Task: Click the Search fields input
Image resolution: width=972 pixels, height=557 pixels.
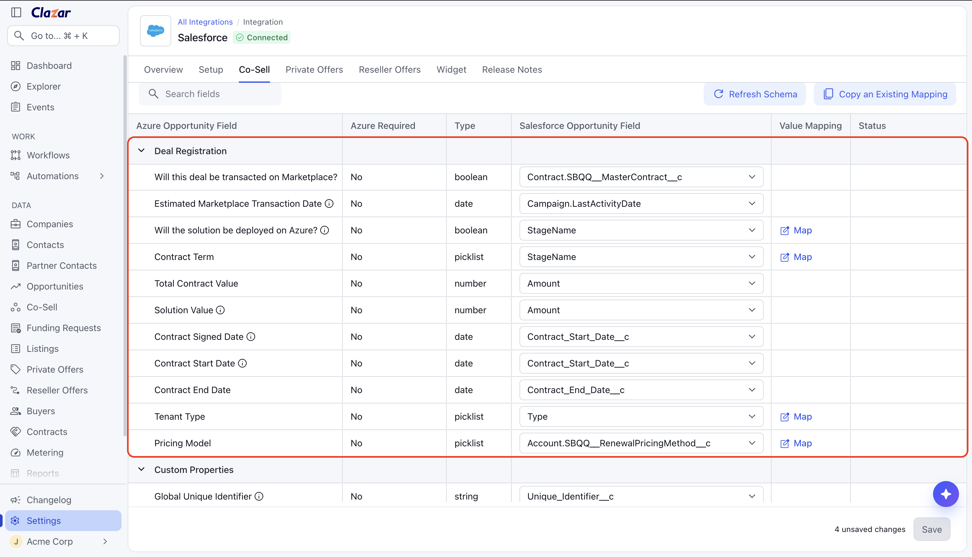Action: (x=210, y=94)
